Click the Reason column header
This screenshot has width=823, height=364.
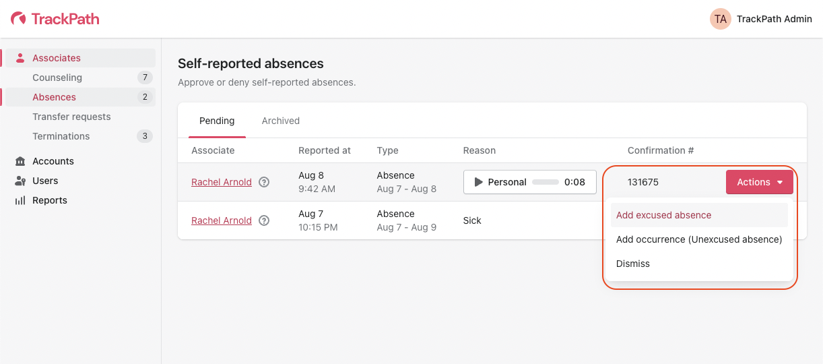[480, 150]
